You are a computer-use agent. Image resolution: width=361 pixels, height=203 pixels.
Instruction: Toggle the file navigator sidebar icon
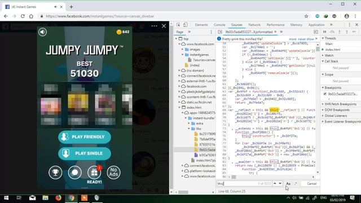pyautogui.click(x=220, y=32)
